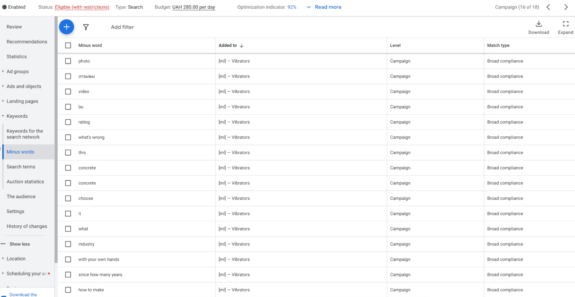Switch to the Search terms section
The height and width of the screenshot is (297, 575).
coord(21,167)
